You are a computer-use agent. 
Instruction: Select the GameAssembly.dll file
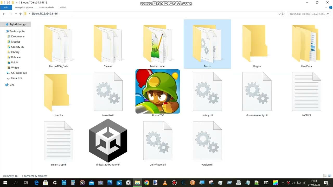257,94
